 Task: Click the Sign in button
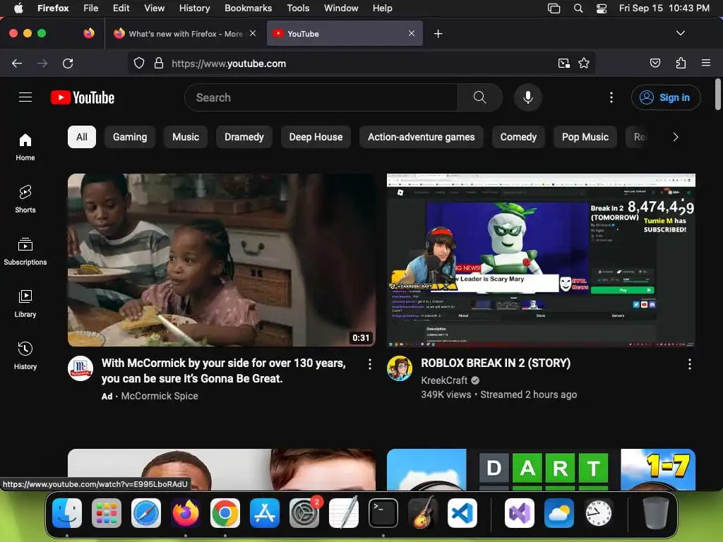coord(666,97)
